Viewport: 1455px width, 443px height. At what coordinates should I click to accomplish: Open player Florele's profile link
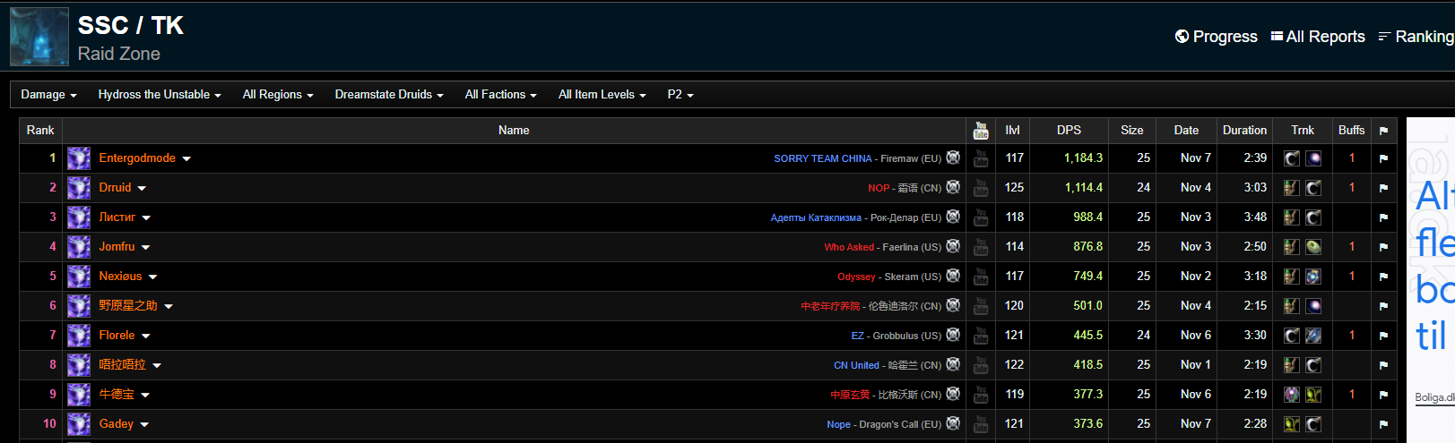tap(117, 336)
